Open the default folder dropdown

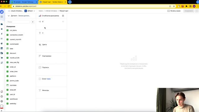click(x=30, y=11)
